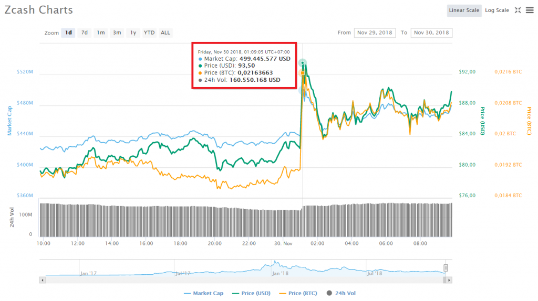Click the $92,00 price axis label
The width and height of the screenshot is (538, 301).
click(x=467, y=71)
